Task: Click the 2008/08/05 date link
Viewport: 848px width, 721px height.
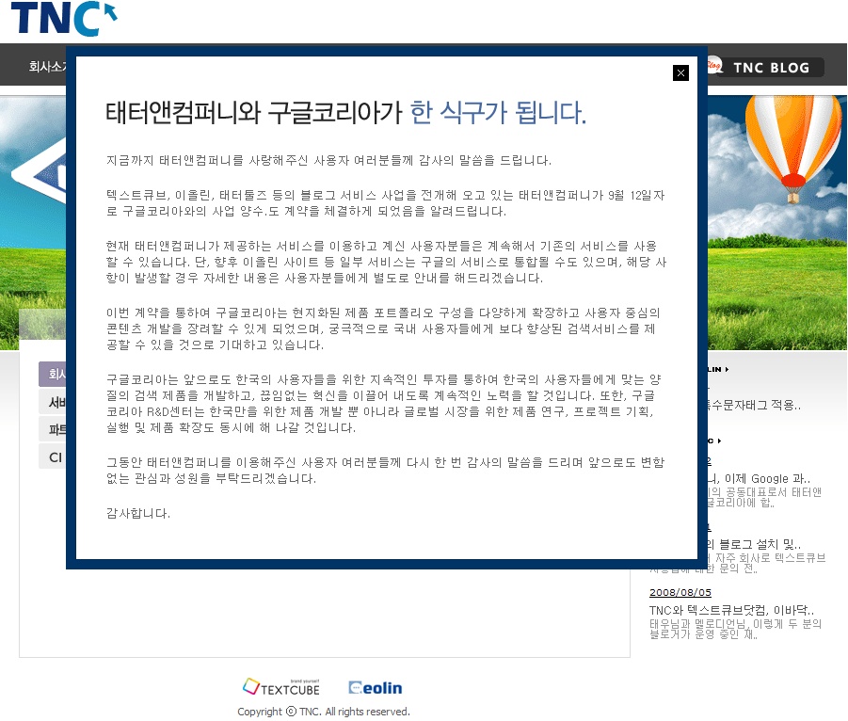Action: tap(680, 592)
